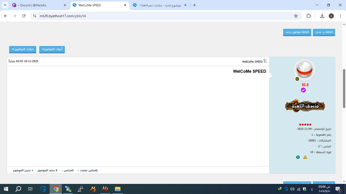Go forward with the forward arrow
Viewport: 346px width, 194px height.
click(15, 16)
